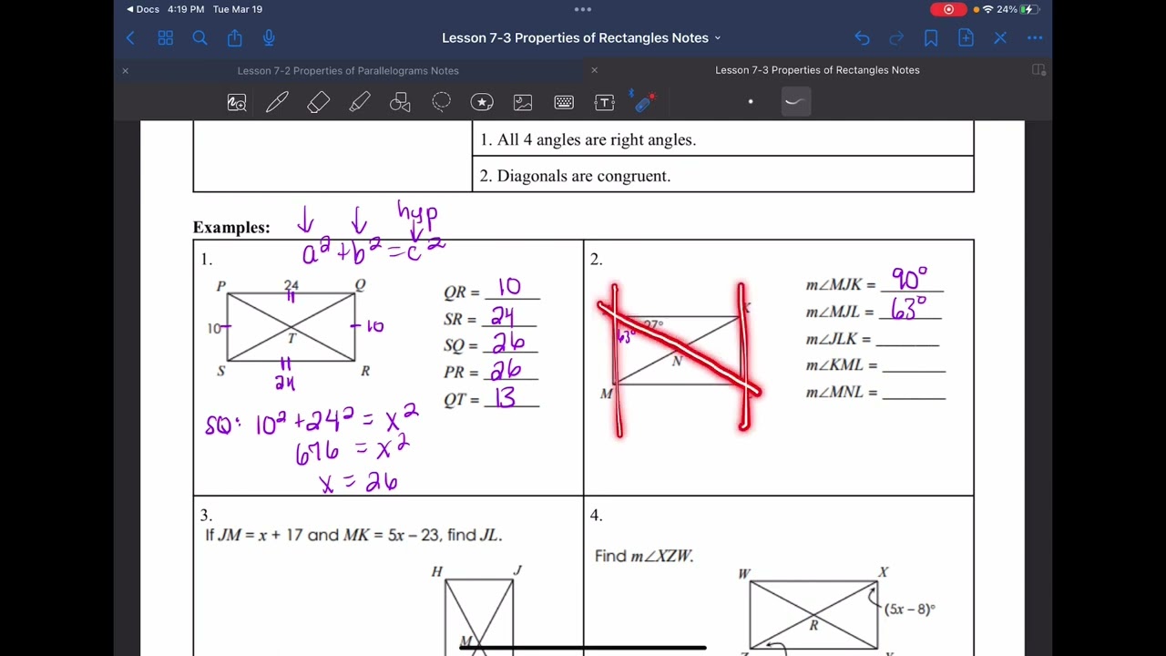The width and height of the screenshot is (1166, 656).
Task: Open the page thumbnails grid view
Action: point(165,38)
